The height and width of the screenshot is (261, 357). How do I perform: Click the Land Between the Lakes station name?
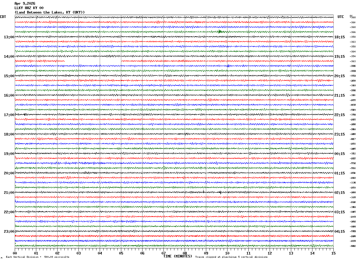pyautogui.click(x=50, y=12)
